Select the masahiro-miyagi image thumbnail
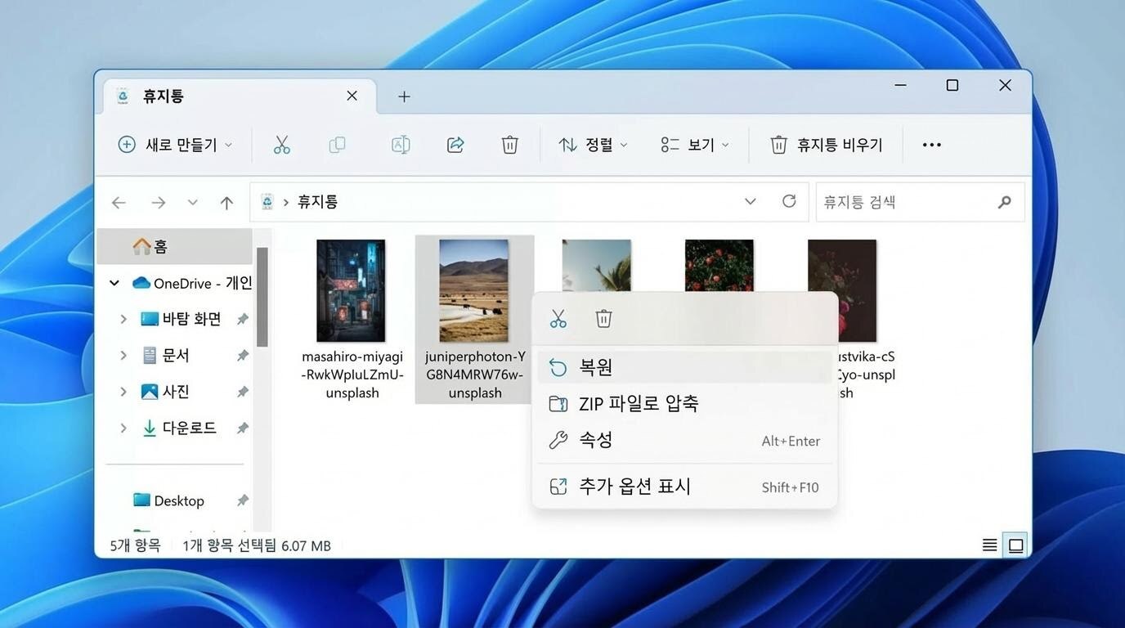Image resolution: width=1125 pixels, height=628 pixels. pyautogui.click(x=352, y=290)
